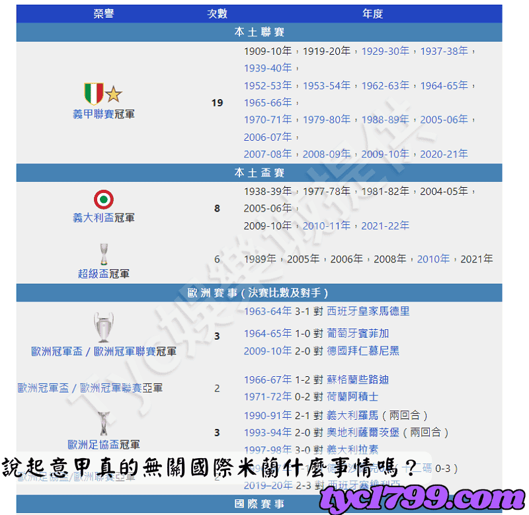Click the 1952-53年 season link

268,85
